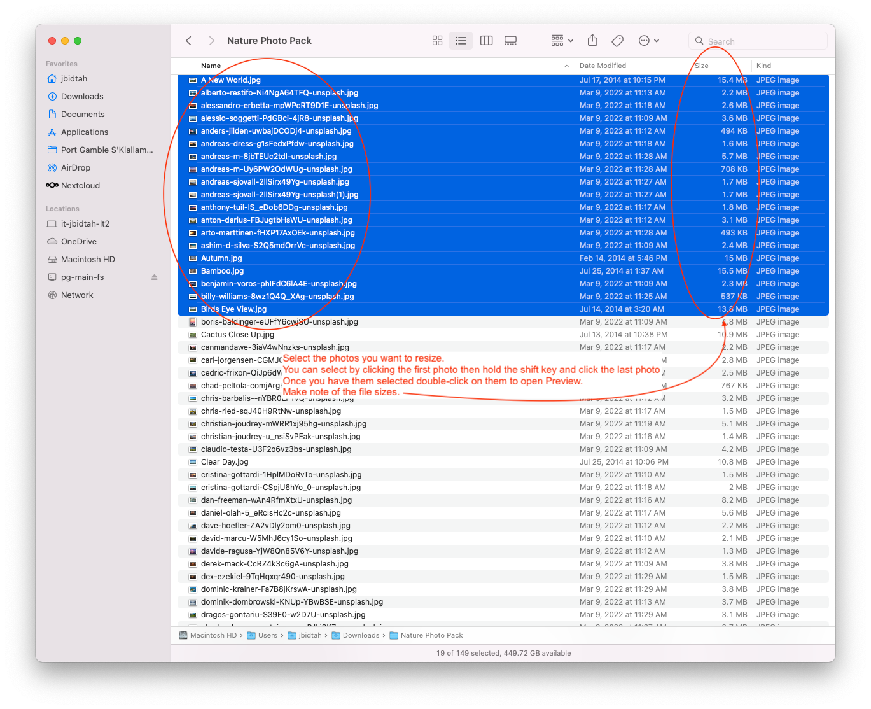The width and height of the screenshot is (871, 709).
Task: Click Users in path bar
Action: [x=263, y=635]
